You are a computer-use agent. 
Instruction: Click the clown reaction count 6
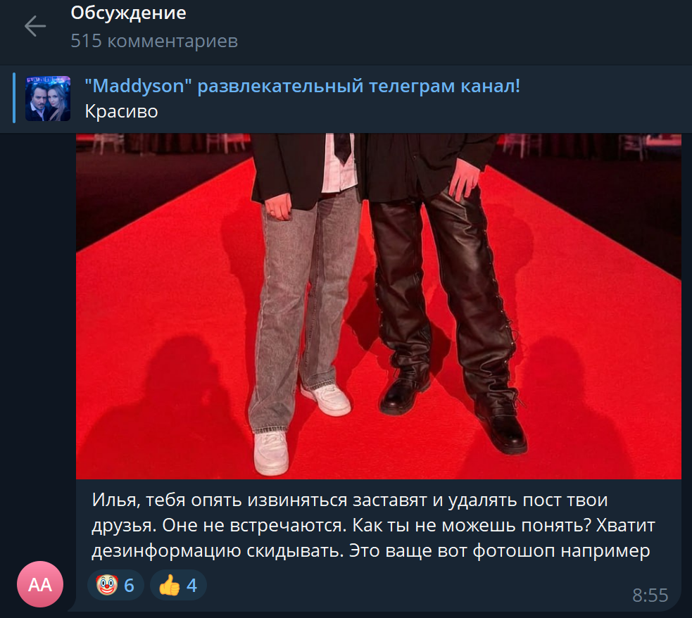129,586
